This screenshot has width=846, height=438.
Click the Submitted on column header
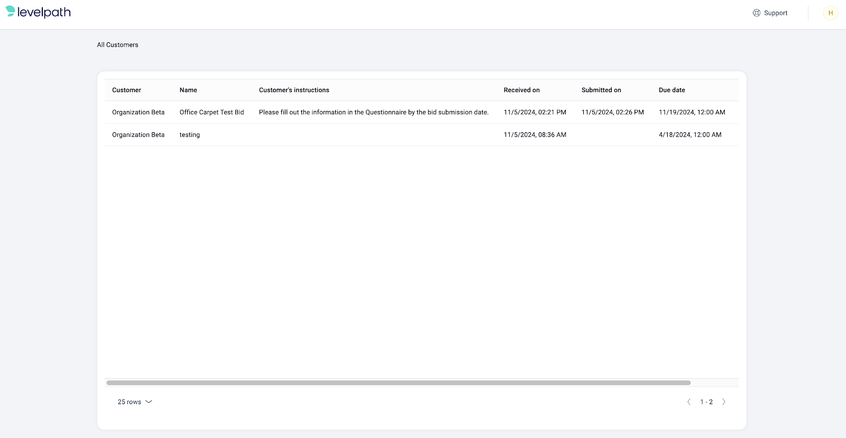(601, 90)
